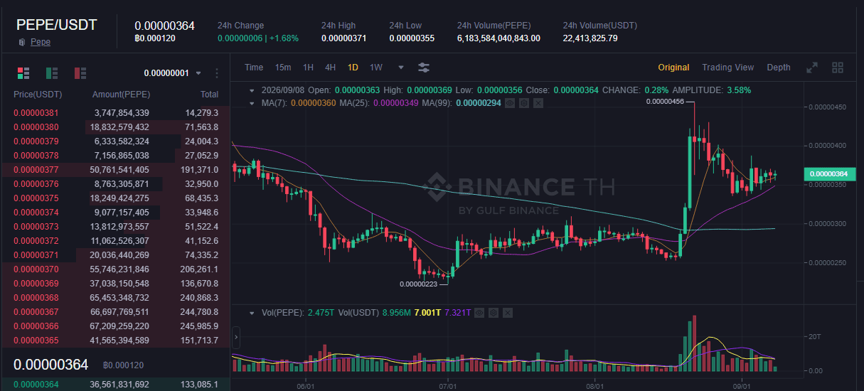Screen dimensions: 864x391
Task: Select ask price 0.00000370
Action: (x=36, y=269)
